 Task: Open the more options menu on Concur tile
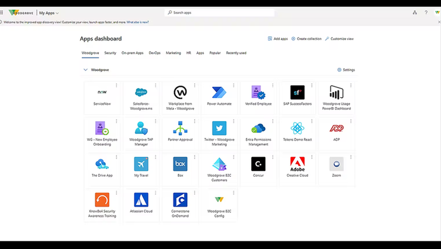(273, 157)
